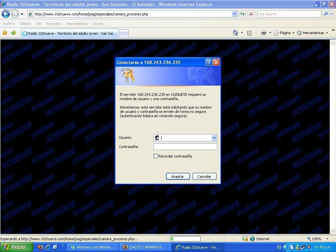Open the Herramientas menu in menu bar
The image size is (336, 252).
coord(77,24)
